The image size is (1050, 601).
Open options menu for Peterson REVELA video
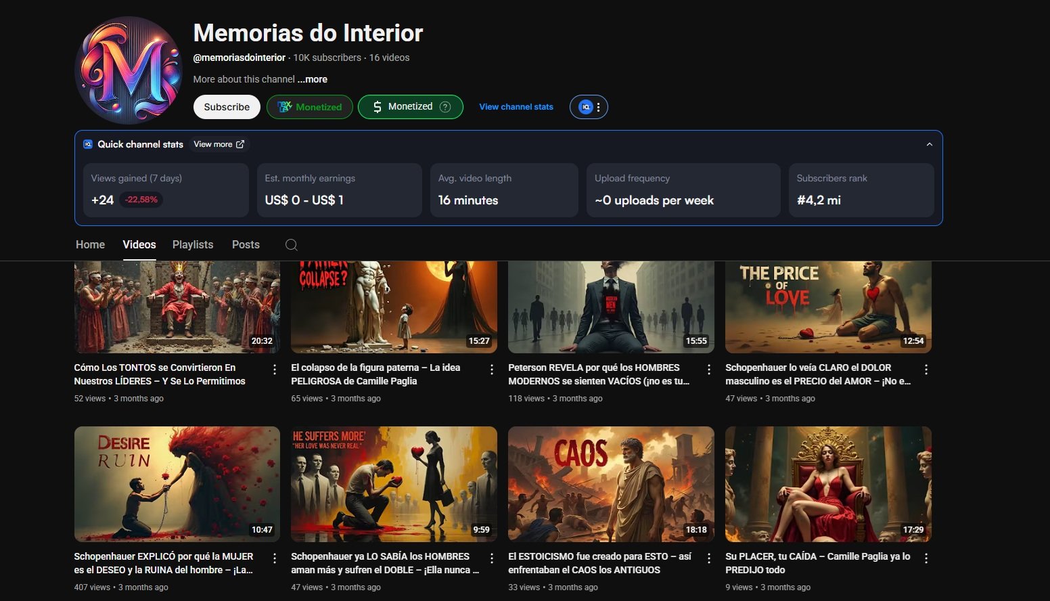pos(709,370)
